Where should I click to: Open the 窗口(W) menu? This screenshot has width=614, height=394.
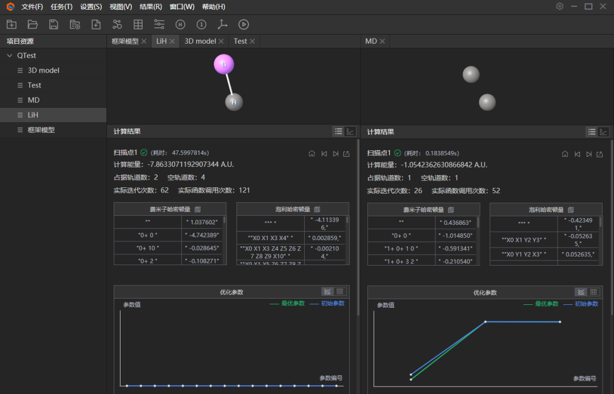182,7
